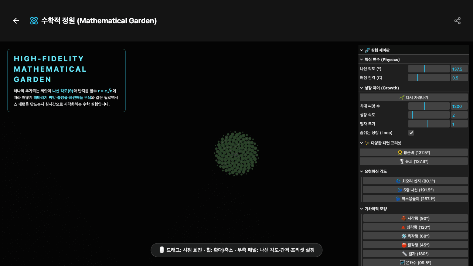Click the 성장 속도 slider track

(x=429, y=115)
